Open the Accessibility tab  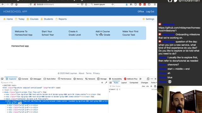[115, 79]
